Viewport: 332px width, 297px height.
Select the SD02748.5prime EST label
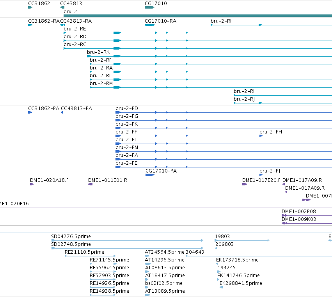point(71,244)
